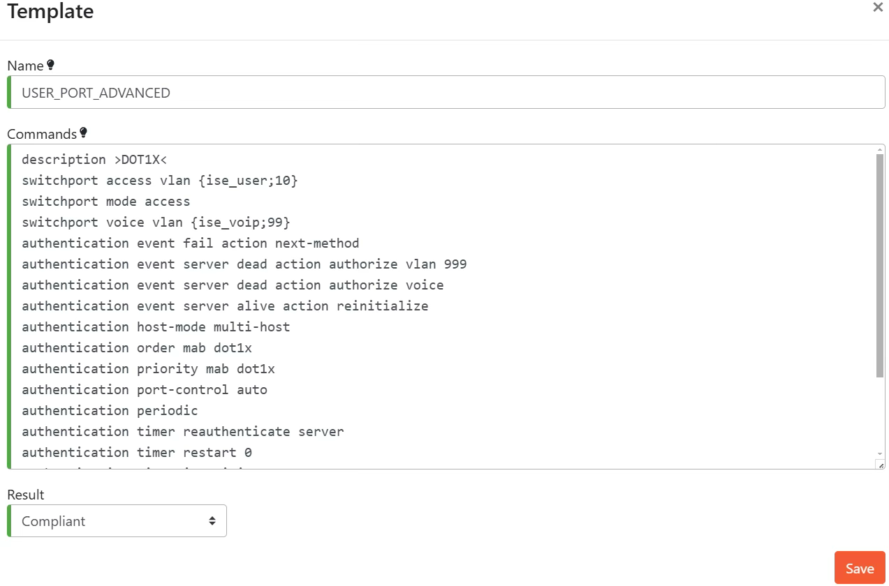Focus the Name field containing USER_PORT_ADVANCED

tap(446, 92)
